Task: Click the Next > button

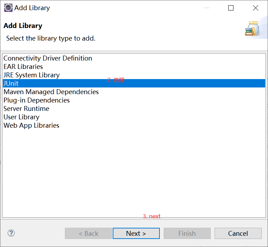Action: pos(136,233)
